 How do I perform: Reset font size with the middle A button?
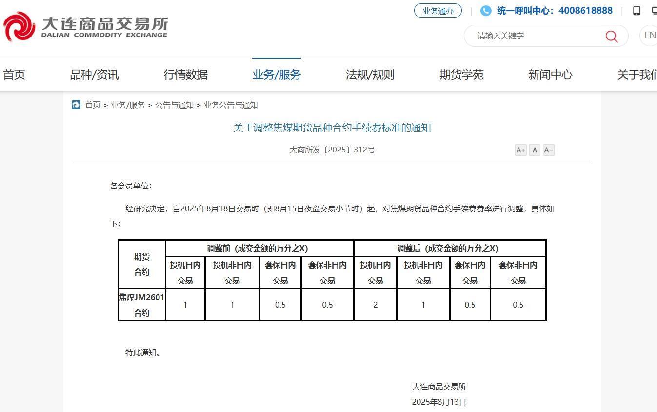pyautogui.click(x=534, y=150)
